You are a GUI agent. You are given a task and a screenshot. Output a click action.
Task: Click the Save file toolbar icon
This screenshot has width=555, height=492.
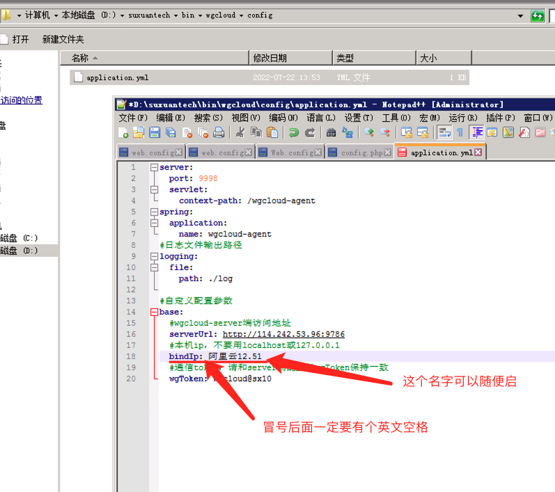[155, 132]
